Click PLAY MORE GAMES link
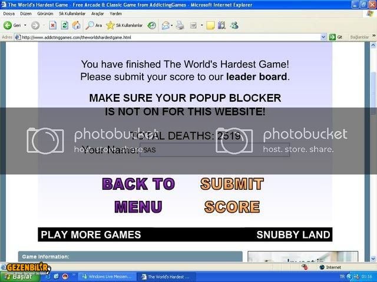377x282 pixels. pyautogui.click(x=91, y=234)
